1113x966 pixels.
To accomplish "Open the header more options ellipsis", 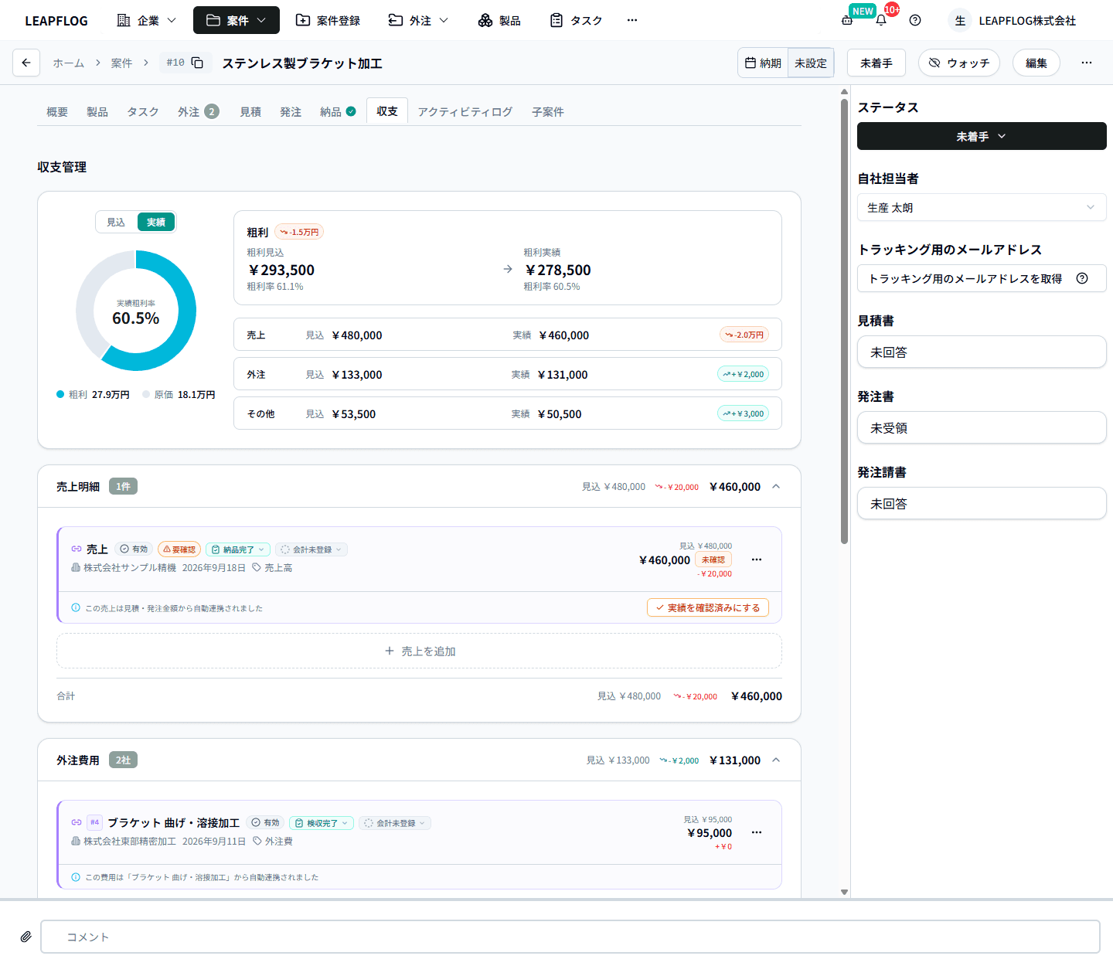I will [x=1087, y=63].
